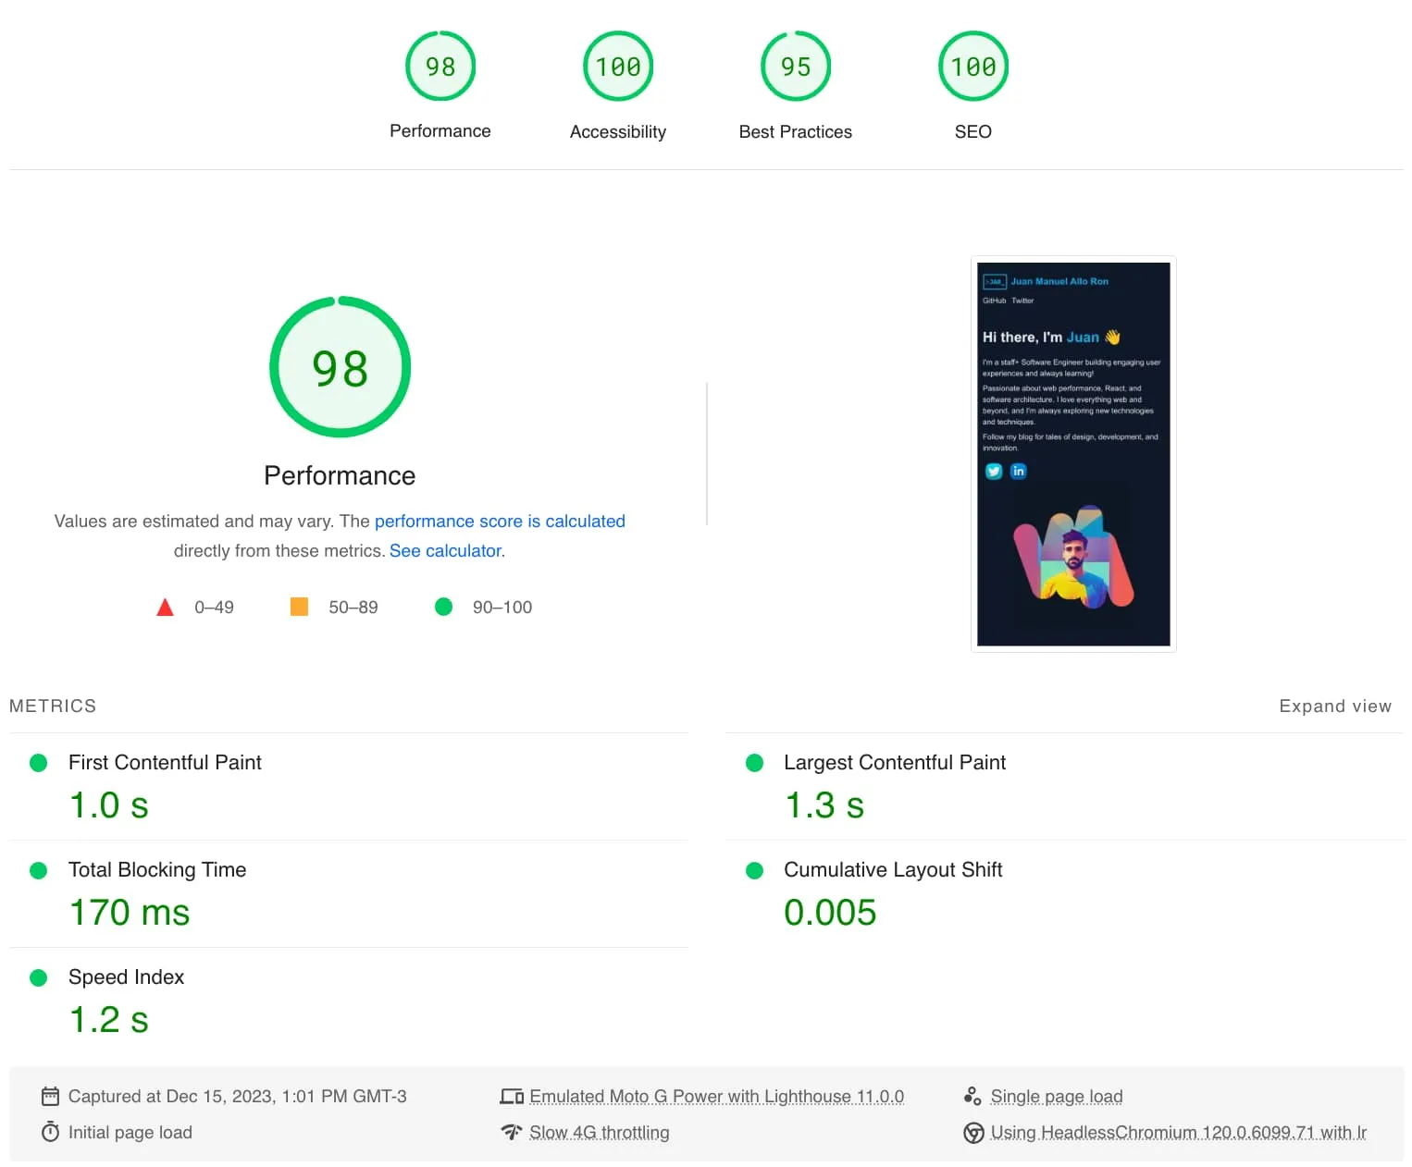The image size is (1412, 1167).
Task: Open the 'See calculator' link
Action: pyautogui.click(x=445, y=551)
